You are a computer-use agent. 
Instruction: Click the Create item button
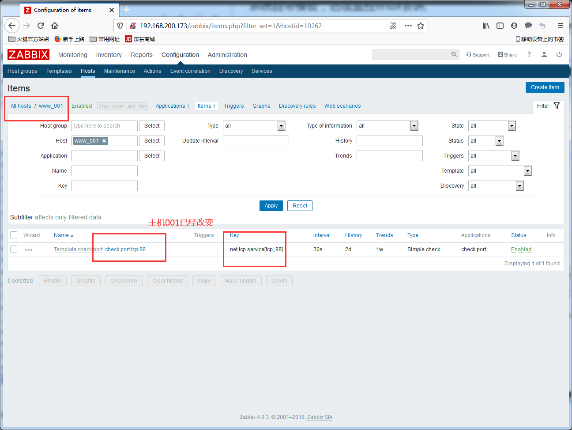point(545,87)
